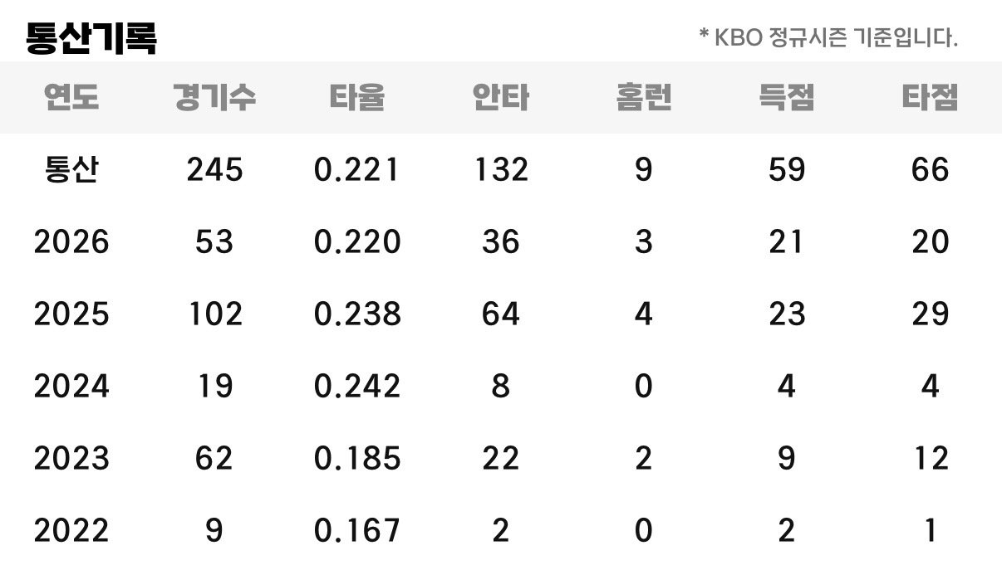
Task: Select the 타율 column header
Action: [x=357, y=98]
